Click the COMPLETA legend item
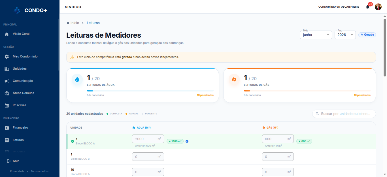This screenshot has width=387, height=177. tap(114, 114)
